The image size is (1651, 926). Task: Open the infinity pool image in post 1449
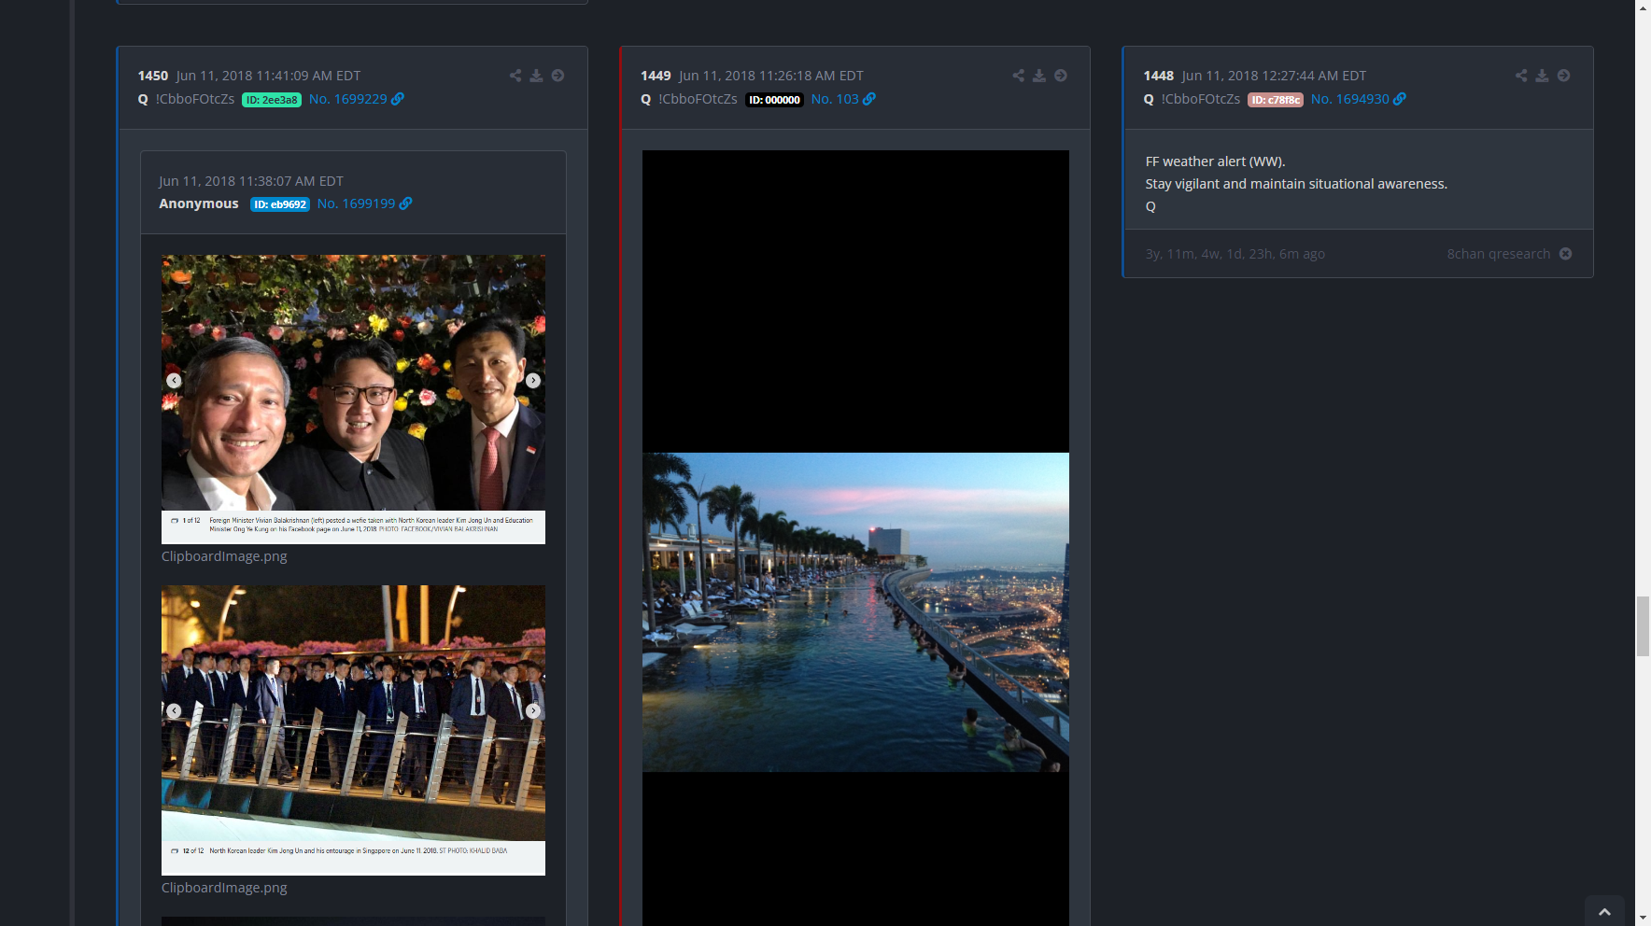[855, 612]
